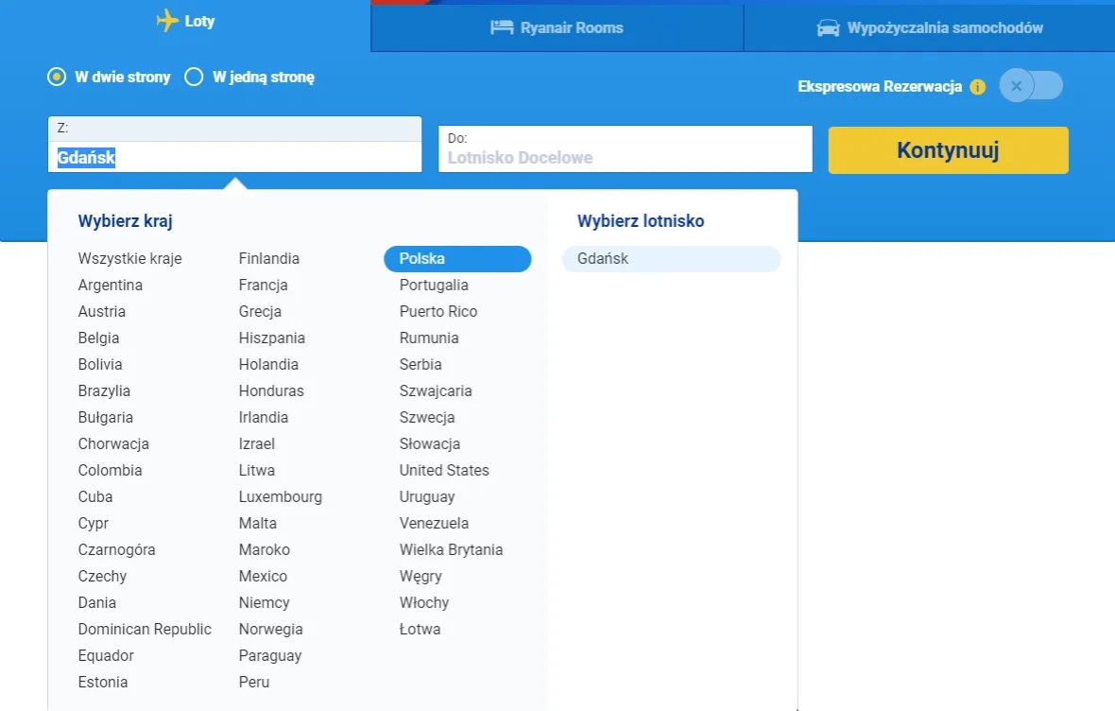Switch to the Wypożyczalnia samochodów tab

pyautogui.click(x=929, y=27)
